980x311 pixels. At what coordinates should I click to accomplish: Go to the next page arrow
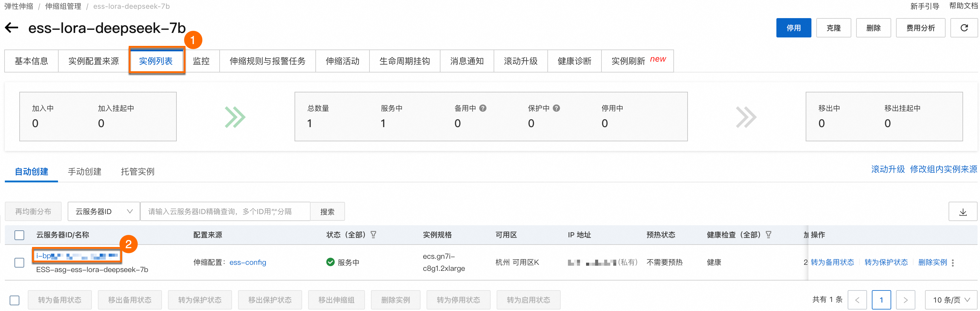point(905,300)
